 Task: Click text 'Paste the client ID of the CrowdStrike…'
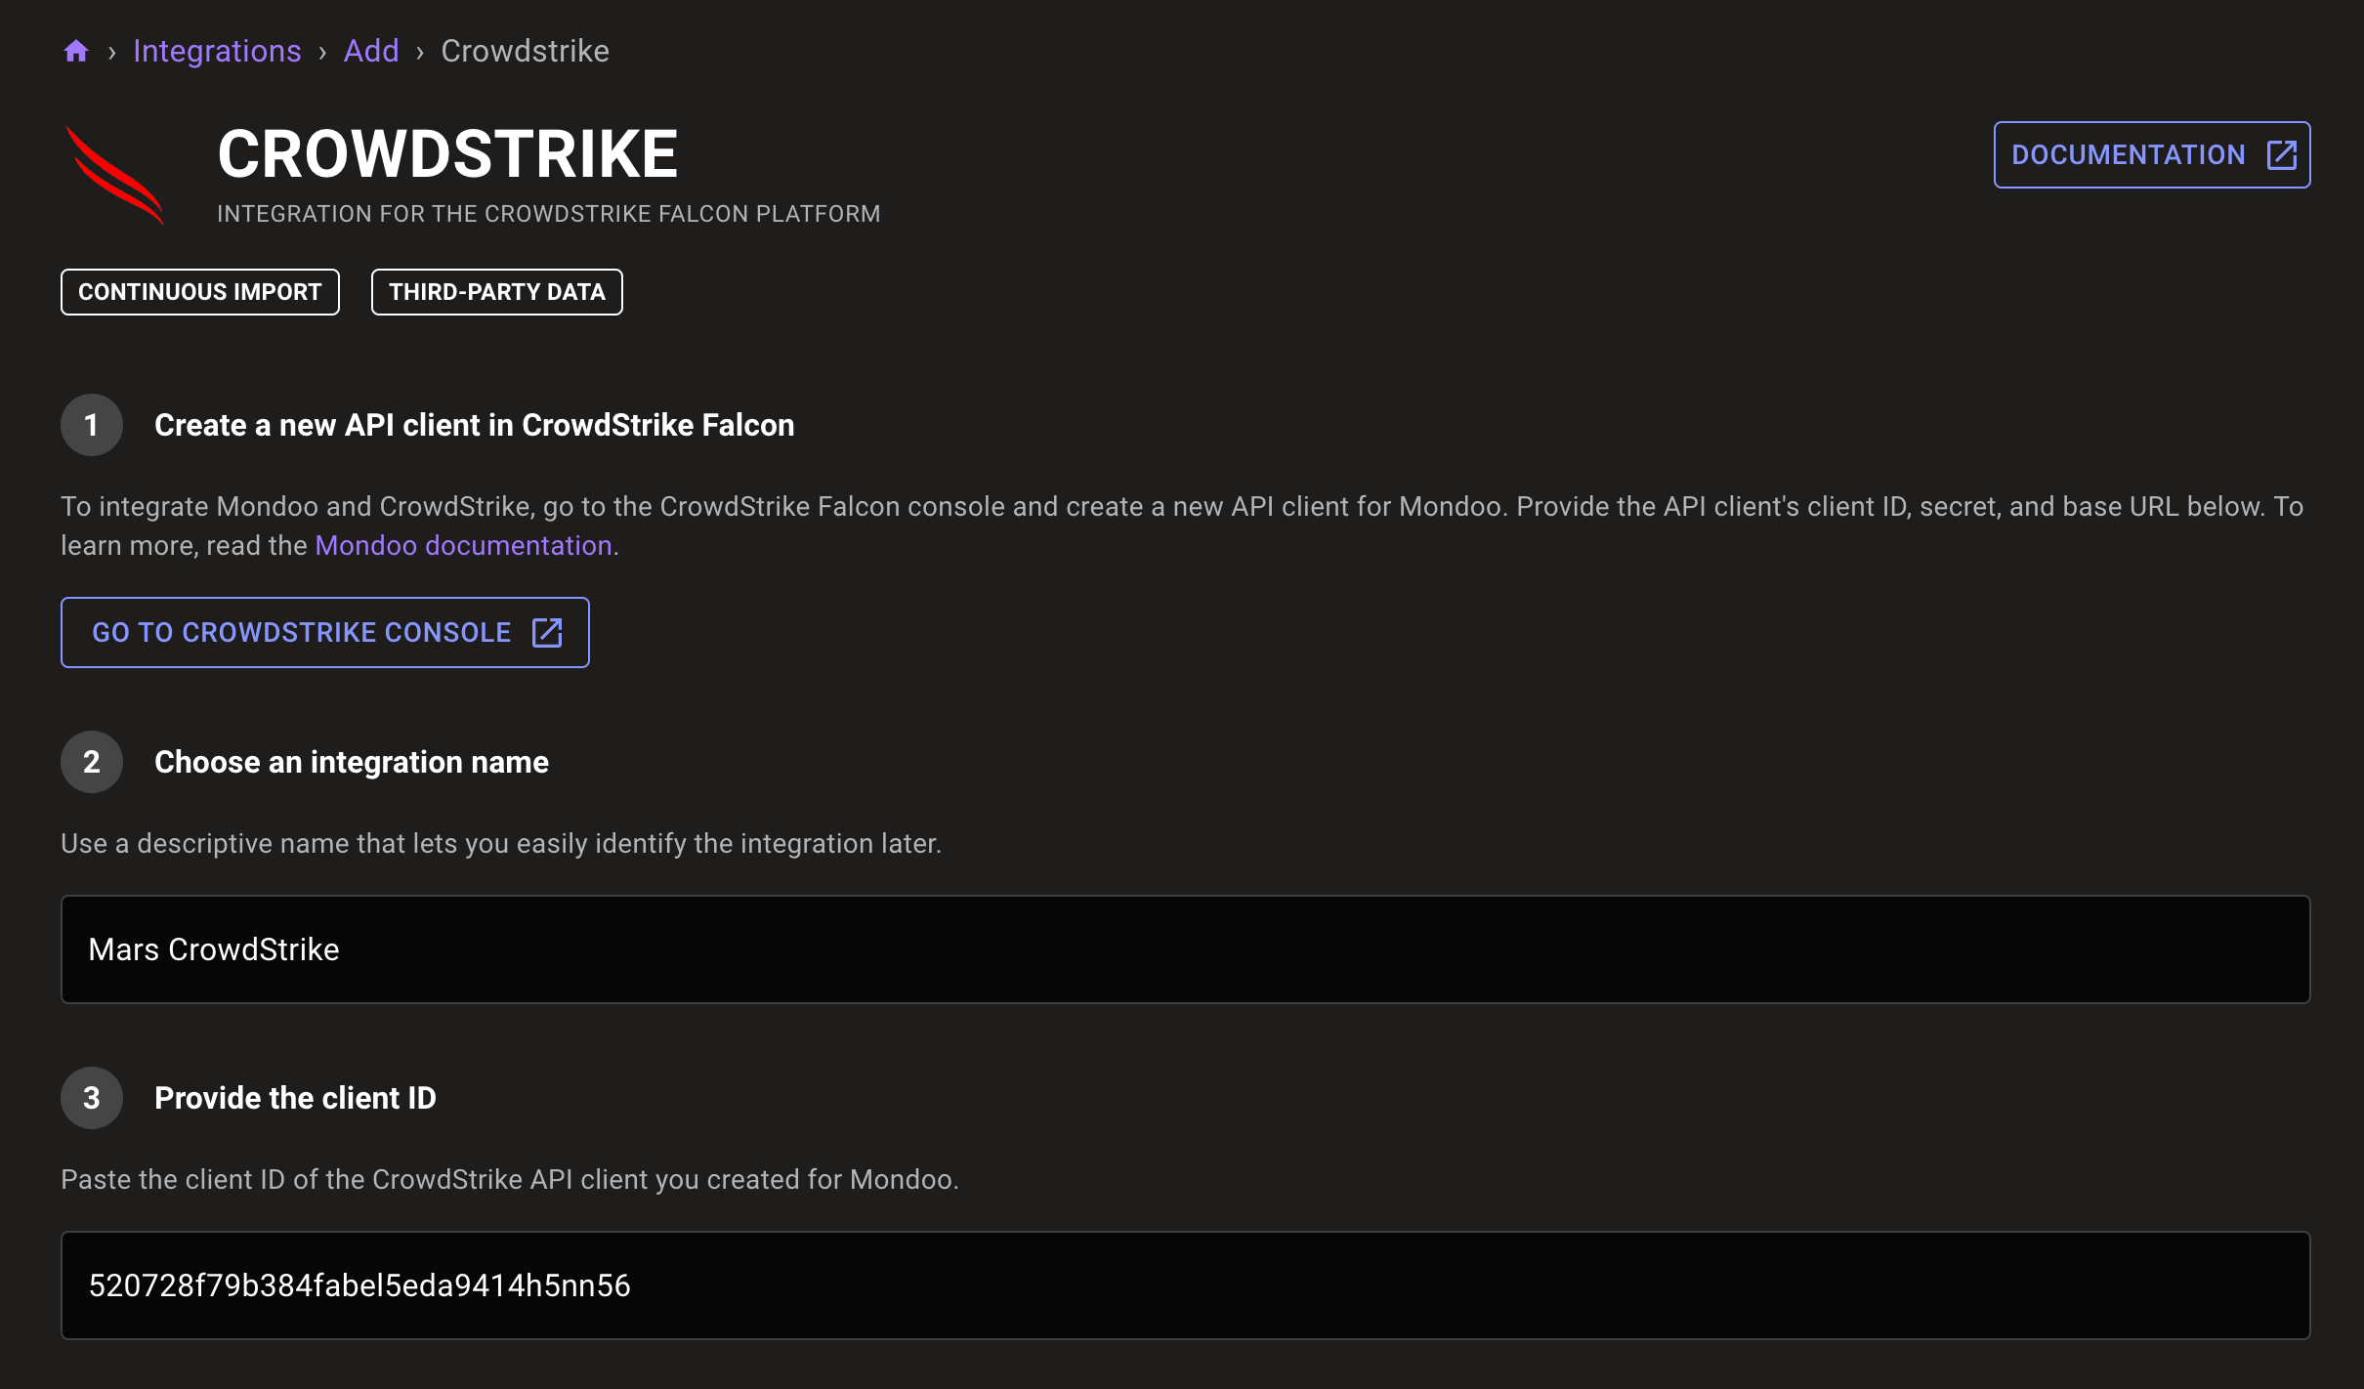pos(510,1180)
